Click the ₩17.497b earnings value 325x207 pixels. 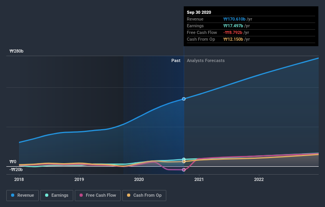coord(233,26)
